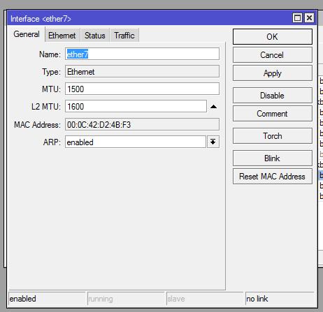The image size is (323, 312).
Task: Confirm with the OK button
Action: 273,37
